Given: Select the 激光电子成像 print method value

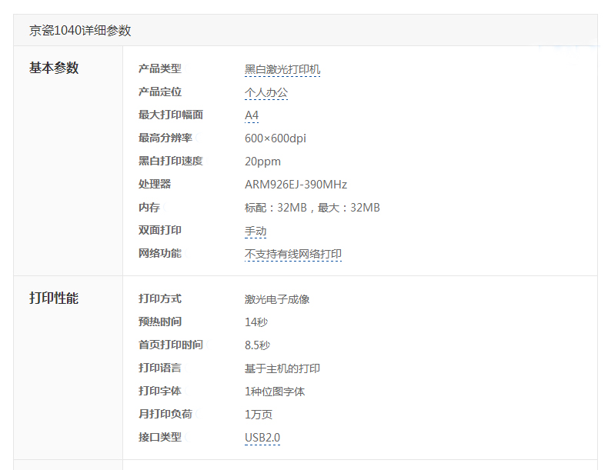Looking at the screenshot, I should click(x=277, y=299).
